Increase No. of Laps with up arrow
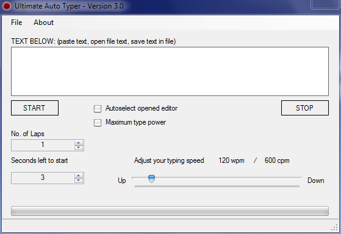The width and height of the screenshot is (341, 234). (x=79, y=143)
